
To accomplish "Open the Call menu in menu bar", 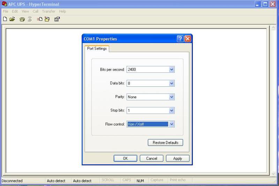I will (x=36, y=11).
